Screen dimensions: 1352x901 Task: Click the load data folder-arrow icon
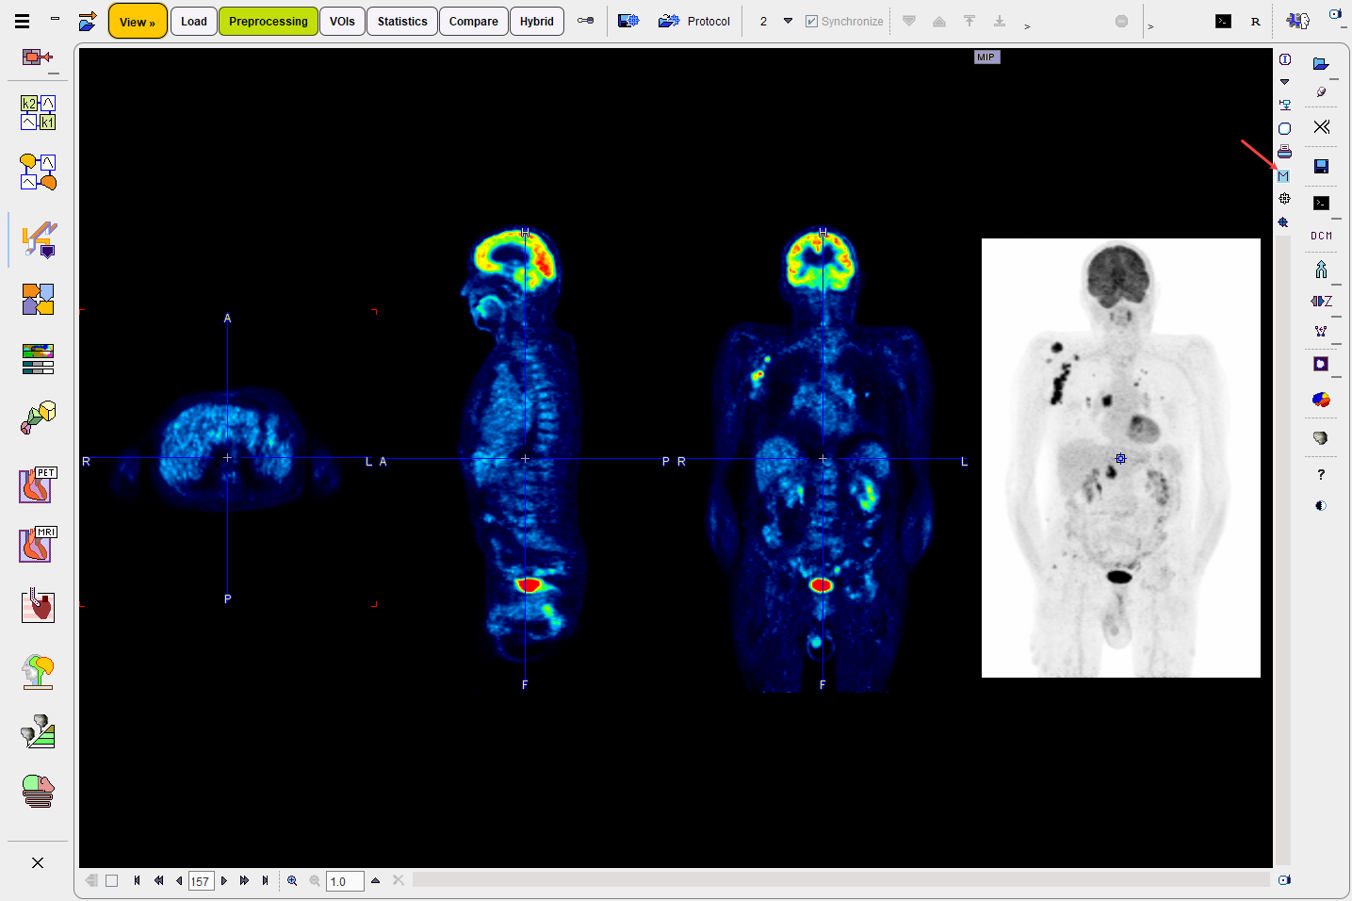tap(88, 21)
